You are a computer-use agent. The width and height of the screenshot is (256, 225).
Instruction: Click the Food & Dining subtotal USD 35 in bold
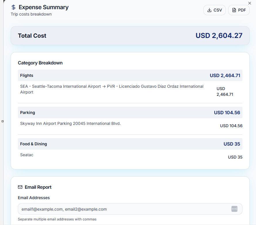pyautogui.click(x=232, y=144)
